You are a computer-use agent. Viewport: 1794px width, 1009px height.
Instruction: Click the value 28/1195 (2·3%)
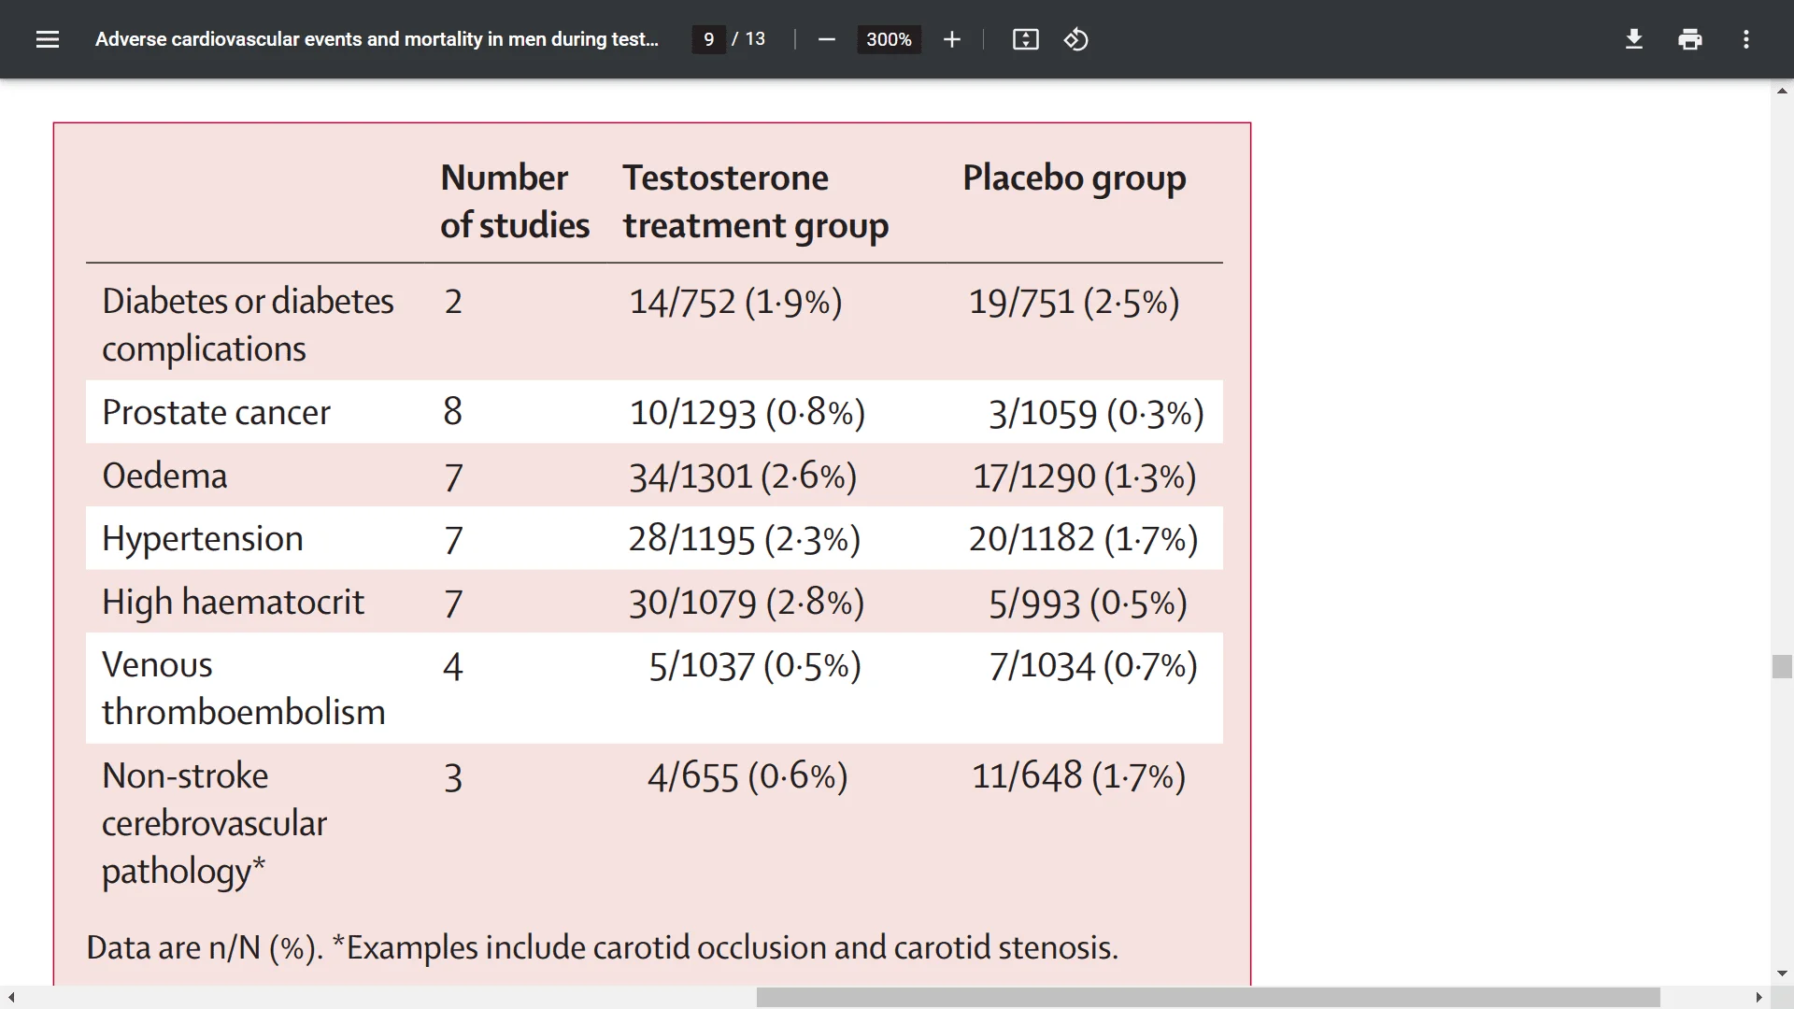(744, 539)
